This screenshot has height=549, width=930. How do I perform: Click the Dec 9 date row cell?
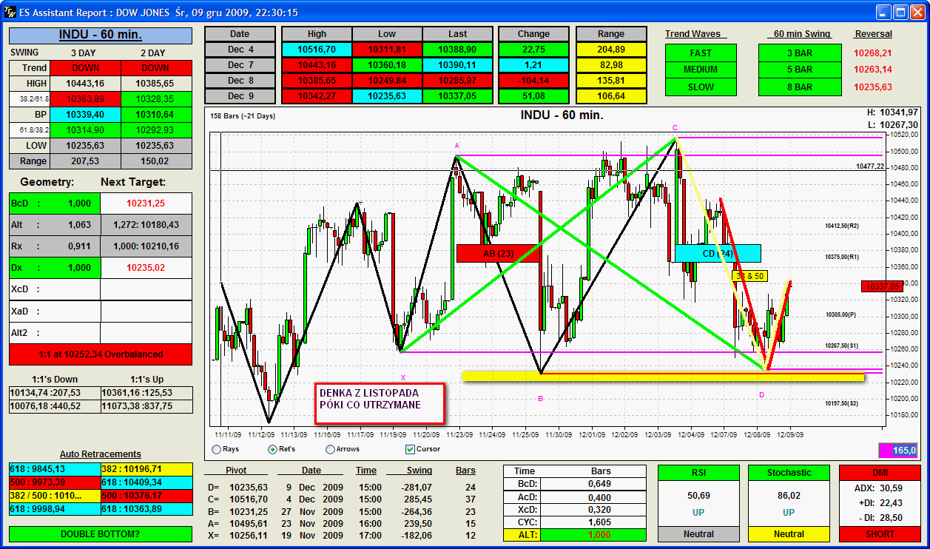point(240,96)
